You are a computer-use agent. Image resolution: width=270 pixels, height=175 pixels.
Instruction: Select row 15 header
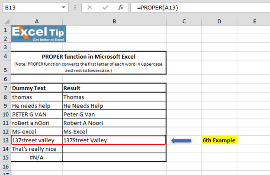[5, 157]
